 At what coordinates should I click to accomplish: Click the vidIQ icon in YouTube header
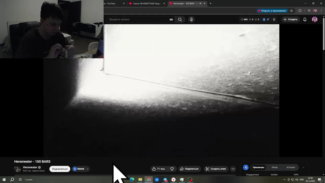pos(264,20)
